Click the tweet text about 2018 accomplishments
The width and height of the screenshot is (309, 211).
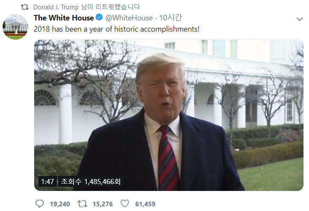[117, 29]
